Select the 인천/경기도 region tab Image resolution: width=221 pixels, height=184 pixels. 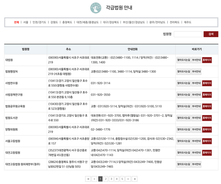tap(39, 22)
